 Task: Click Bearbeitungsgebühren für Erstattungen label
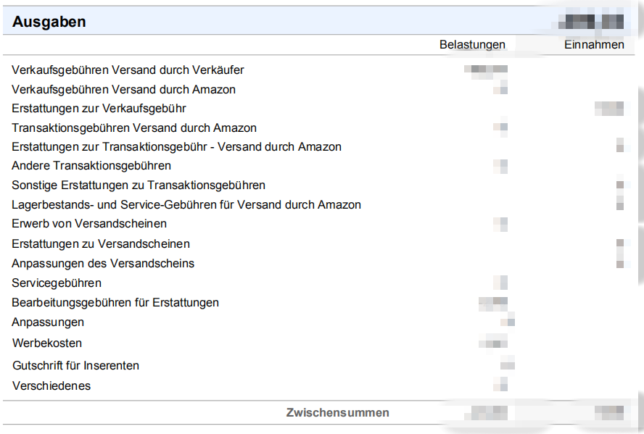tap(115, 303)
